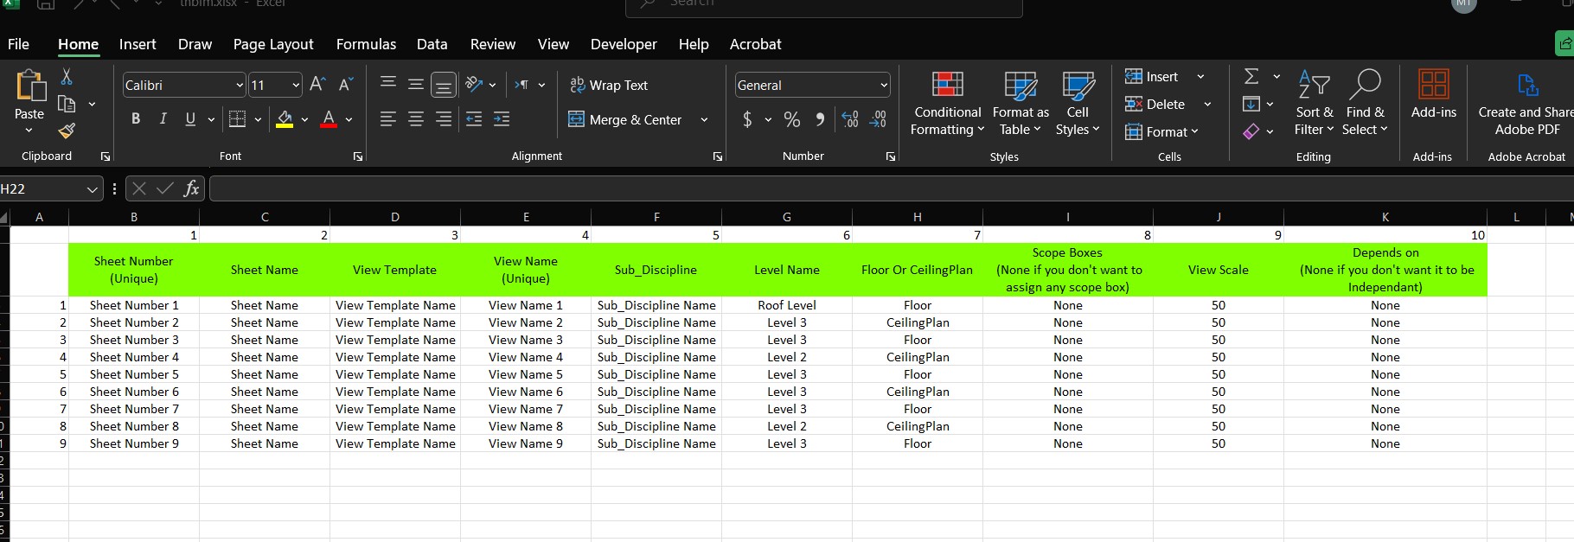
Task: Toggle Italic formatting
Action: tap(163, 119)
